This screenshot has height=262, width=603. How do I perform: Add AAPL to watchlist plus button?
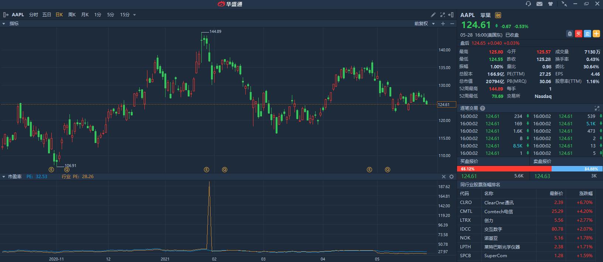(x=596, y=34)
